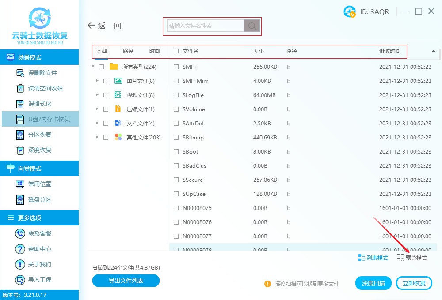
Task: Select the 常用位置 wizard icon
Action: pos(20,184)
